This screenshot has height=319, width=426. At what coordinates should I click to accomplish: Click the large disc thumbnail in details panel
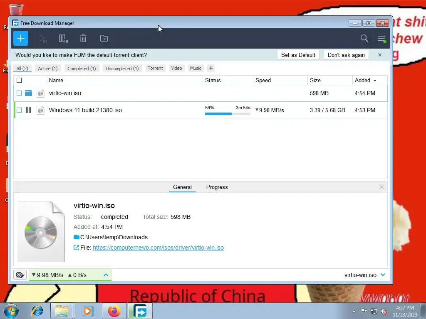41,232
